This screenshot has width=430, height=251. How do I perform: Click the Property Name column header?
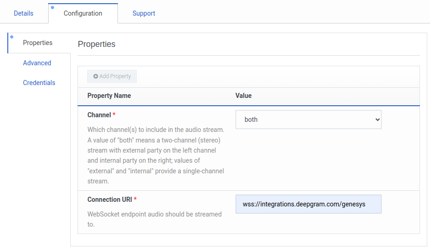point(109,96)
